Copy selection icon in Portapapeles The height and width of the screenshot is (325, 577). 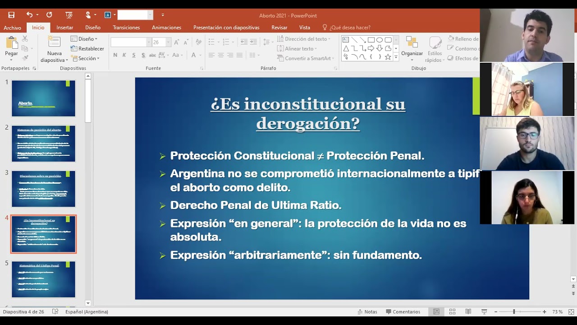point(25,48)
